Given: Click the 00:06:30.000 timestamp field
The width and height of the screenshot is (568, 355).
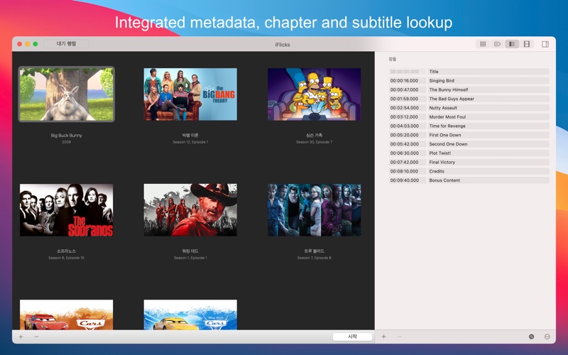Looking at the screenshot, I should [408, 153].
